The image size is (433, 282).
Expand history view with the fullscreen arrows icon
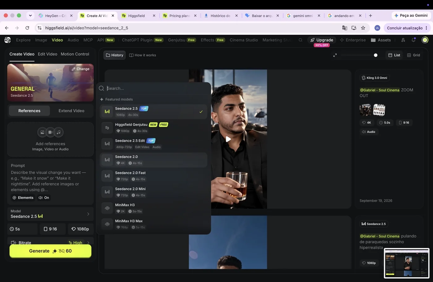pos(335,55)
